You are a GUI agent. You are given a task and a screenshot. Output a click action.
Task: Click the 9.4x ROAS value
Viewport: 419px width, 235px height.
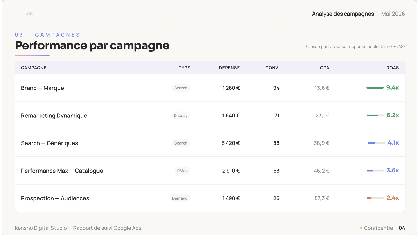click(x=393, y=88)
